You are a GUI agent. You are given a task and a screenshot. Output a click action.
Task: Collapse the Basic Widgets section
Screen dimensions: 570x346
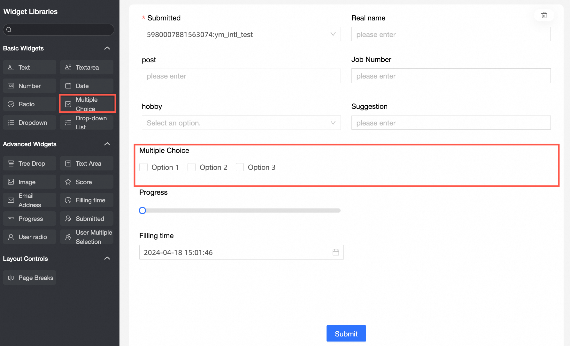click(107, 48)
